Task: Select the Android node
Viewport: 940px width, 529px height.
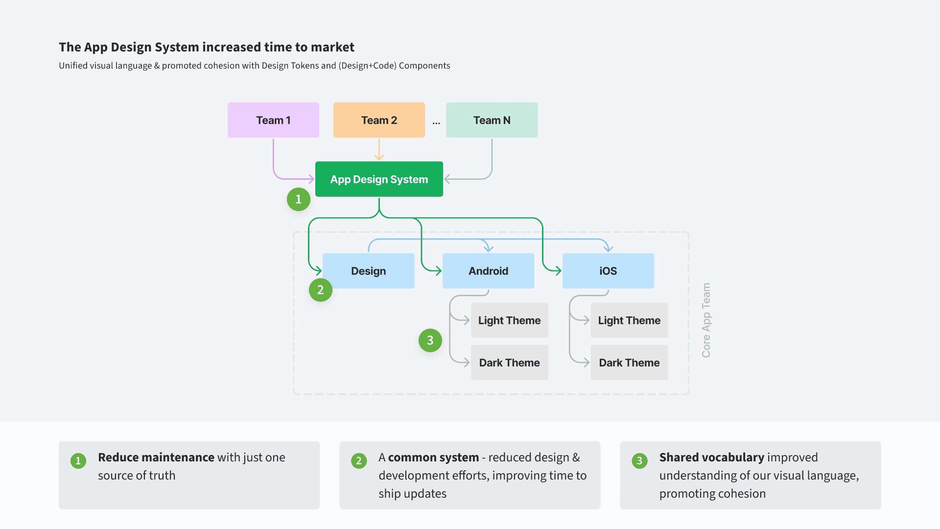Action: coord(488,271)
